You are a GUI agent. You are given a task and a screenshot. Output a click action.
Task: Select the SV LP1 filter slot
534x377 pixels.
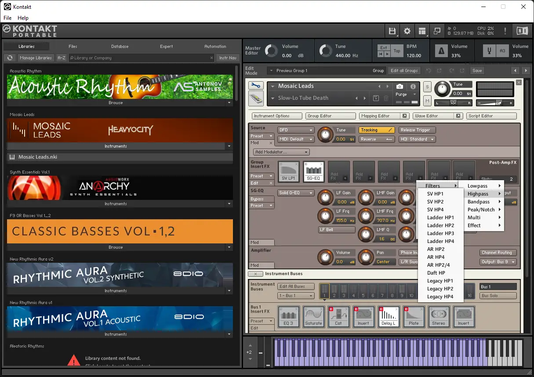(x=289, y=172)
